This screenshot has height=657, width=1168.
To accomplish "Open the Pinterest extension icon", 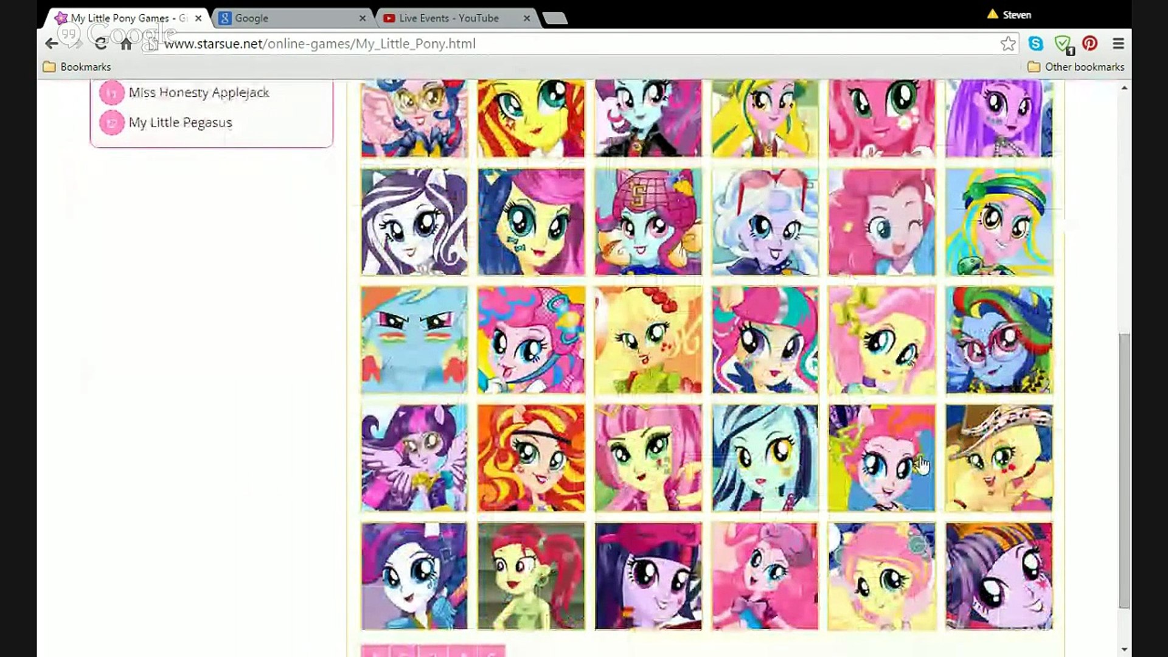I will (1090, 44).
